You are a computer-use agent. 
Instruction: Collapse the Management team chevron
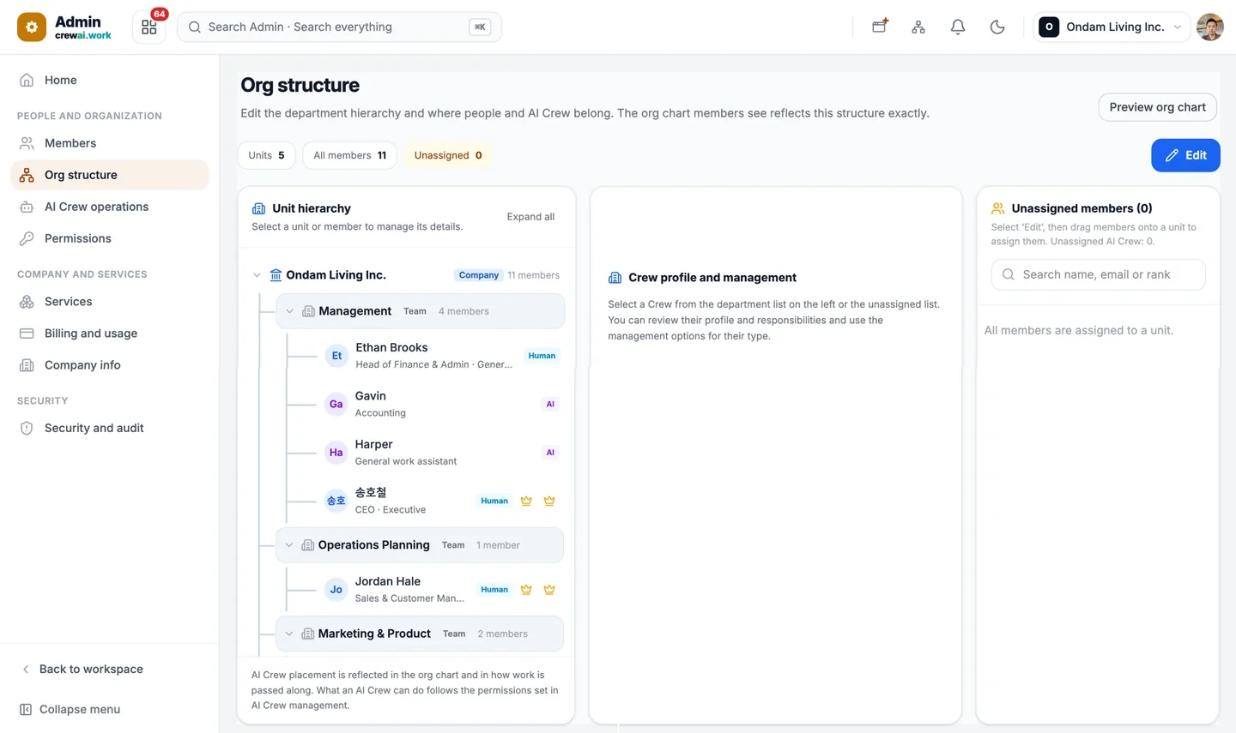[x=289, y=311]
